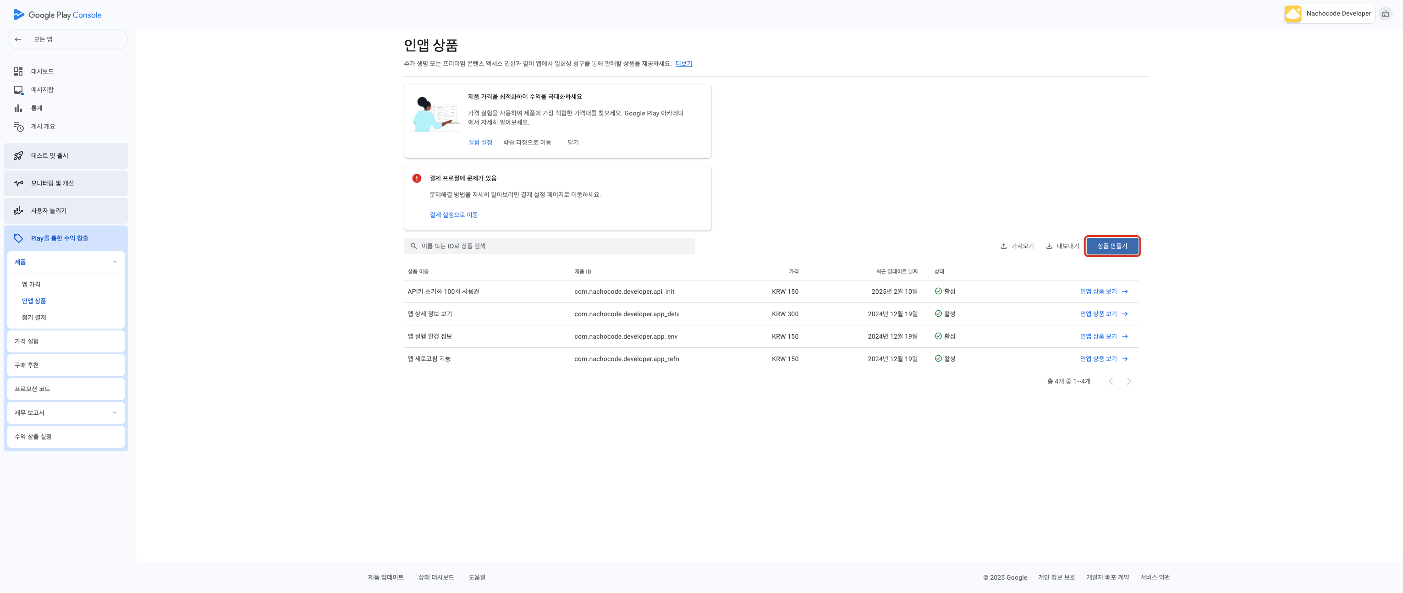1403x593 pixels.
Task: Go to next page of products
Action: [1128, 382]
